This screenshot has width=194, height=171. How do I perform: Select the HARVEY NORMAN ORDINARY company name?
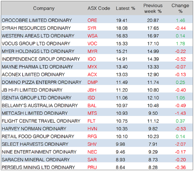pyautogui.click(x=34, y=129)
